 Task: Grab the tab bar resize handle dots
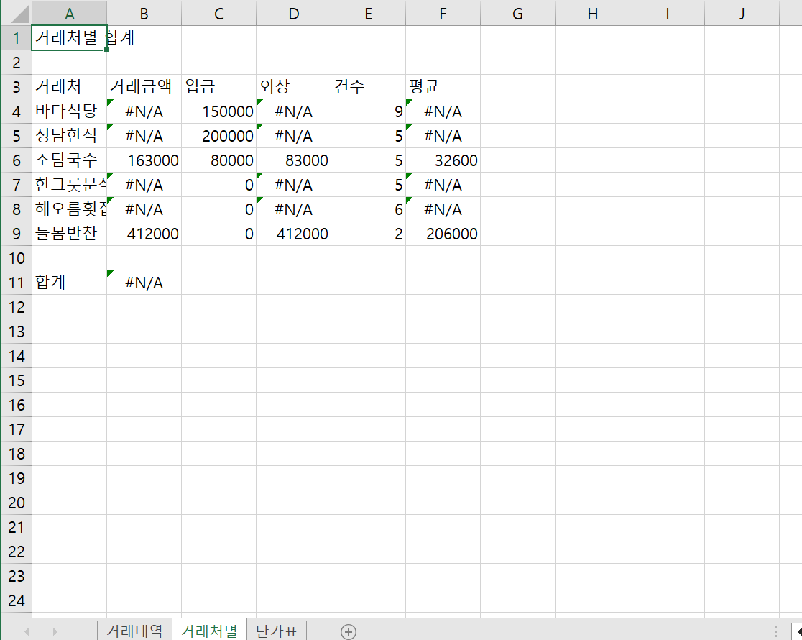click(775, 631)
